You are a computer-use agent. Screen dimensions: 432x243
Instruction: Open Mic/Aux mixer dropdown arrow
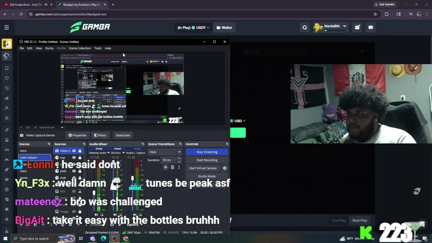coord(123,153)
